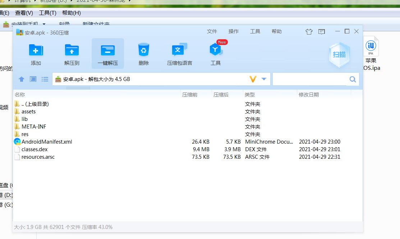Open the 操作 (Operation) menu
400x239 pixels.
[x=234, y=32]
